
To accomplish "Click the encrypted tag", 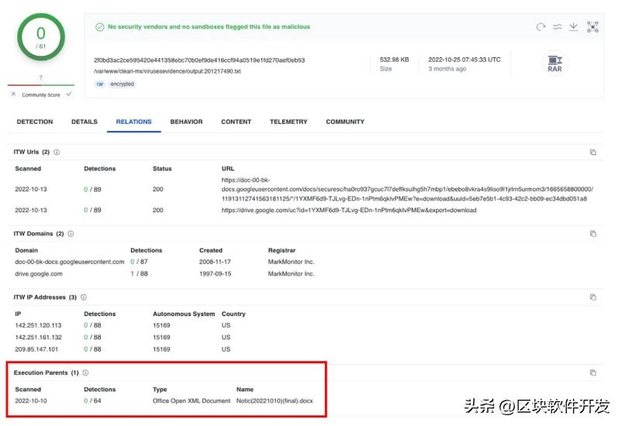I will pos(123,84).
